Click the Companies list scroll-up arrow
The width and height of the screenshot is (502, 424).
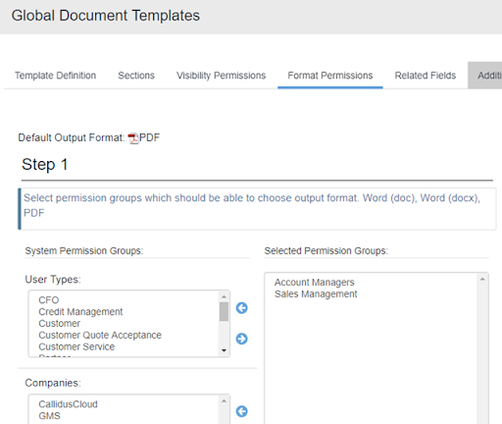pos(224,400)
